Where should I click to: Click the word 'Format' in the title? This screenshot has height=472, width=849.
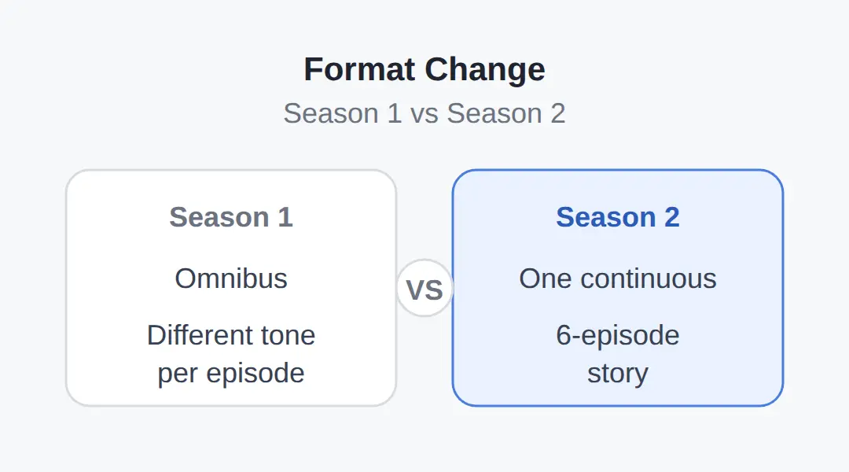359,69
